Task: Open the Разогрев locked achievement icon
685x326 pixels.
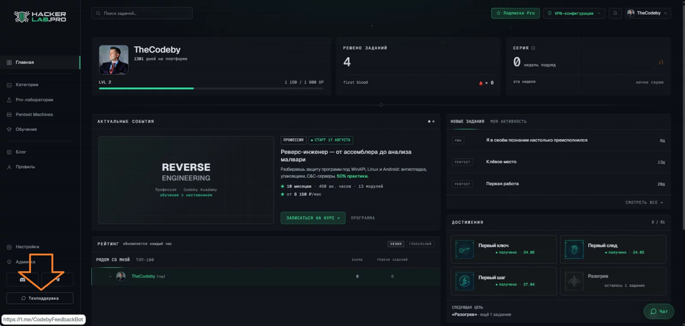Action: [x=574, y=281]
